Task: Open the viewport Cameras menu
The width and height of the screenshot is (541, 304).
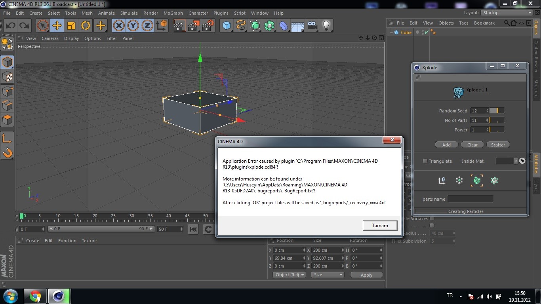Action: tap(50, 38)
